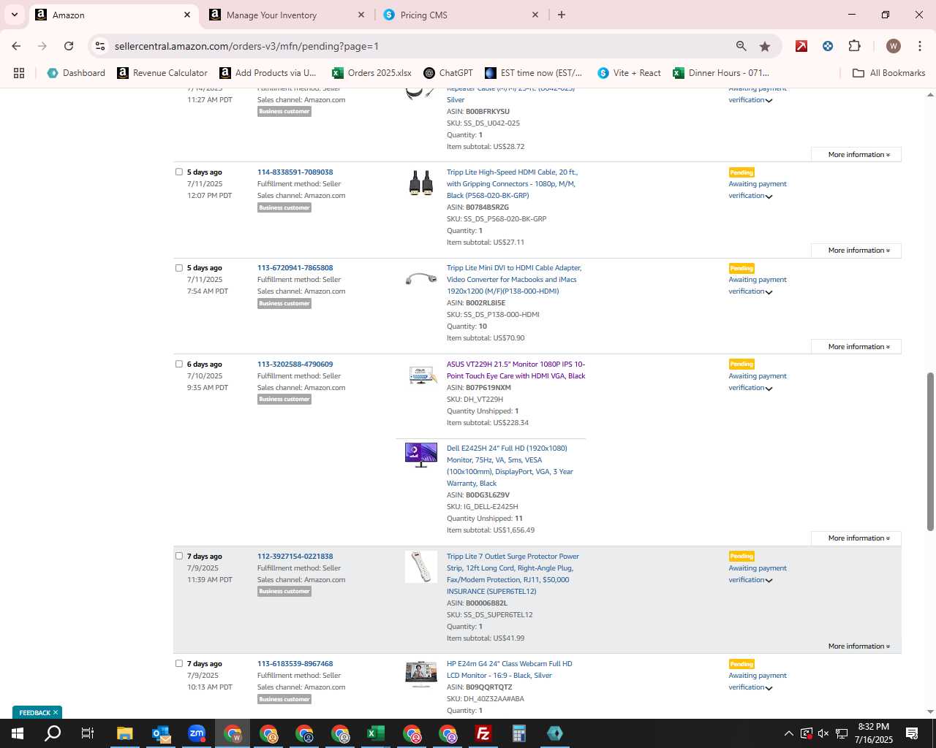Open Dell E2425H monitor product link
The image size is (936, 748).
click(x=510, y=466)
